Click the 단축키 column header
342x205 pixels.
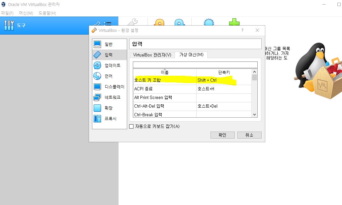[224, 72]
